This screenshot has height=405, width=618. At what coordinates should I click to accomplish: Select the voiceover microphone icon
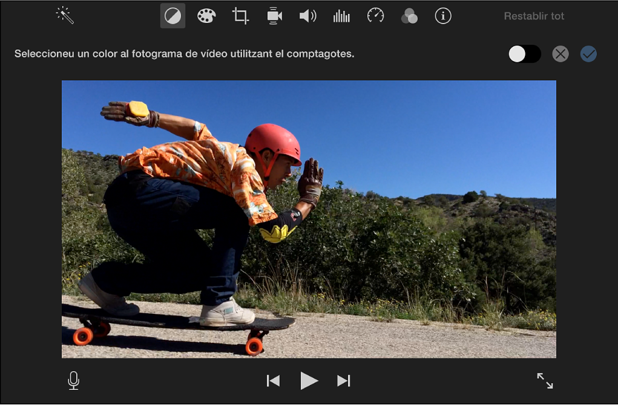pyautogui.click(x=73, y=381)
